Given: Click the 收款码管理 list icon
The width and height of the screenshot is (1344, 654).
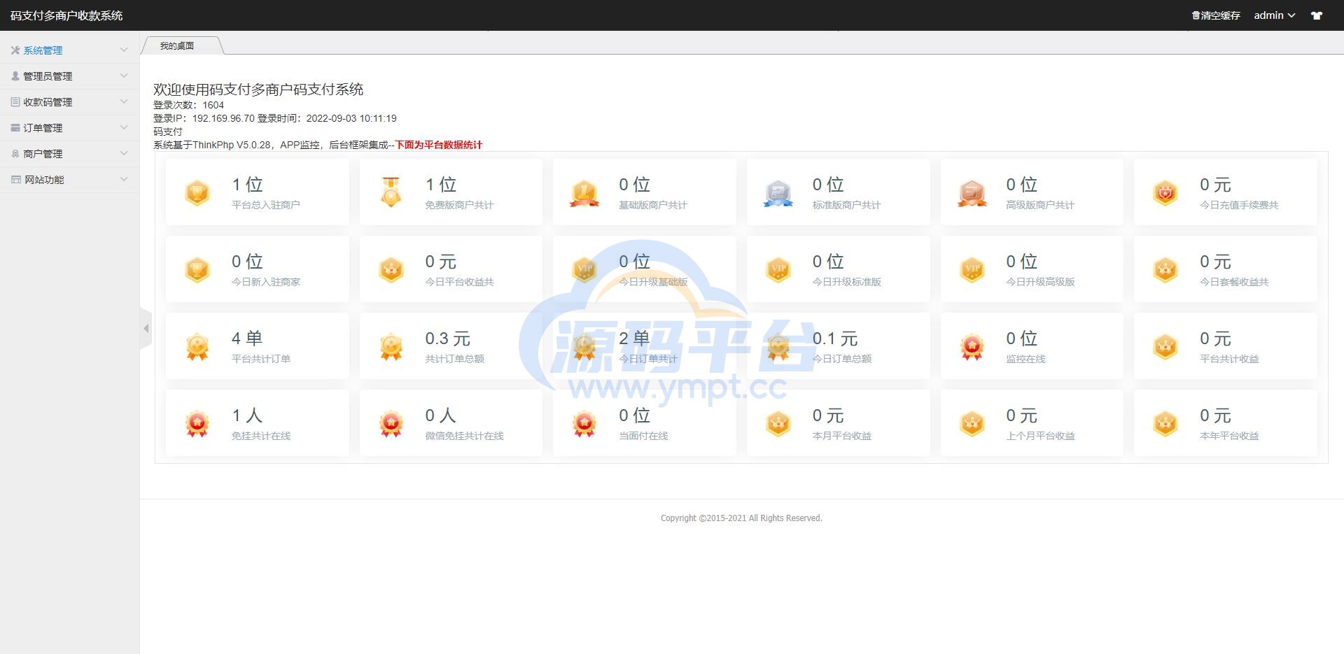Looking at the screenshot, I should coord(15,102).
